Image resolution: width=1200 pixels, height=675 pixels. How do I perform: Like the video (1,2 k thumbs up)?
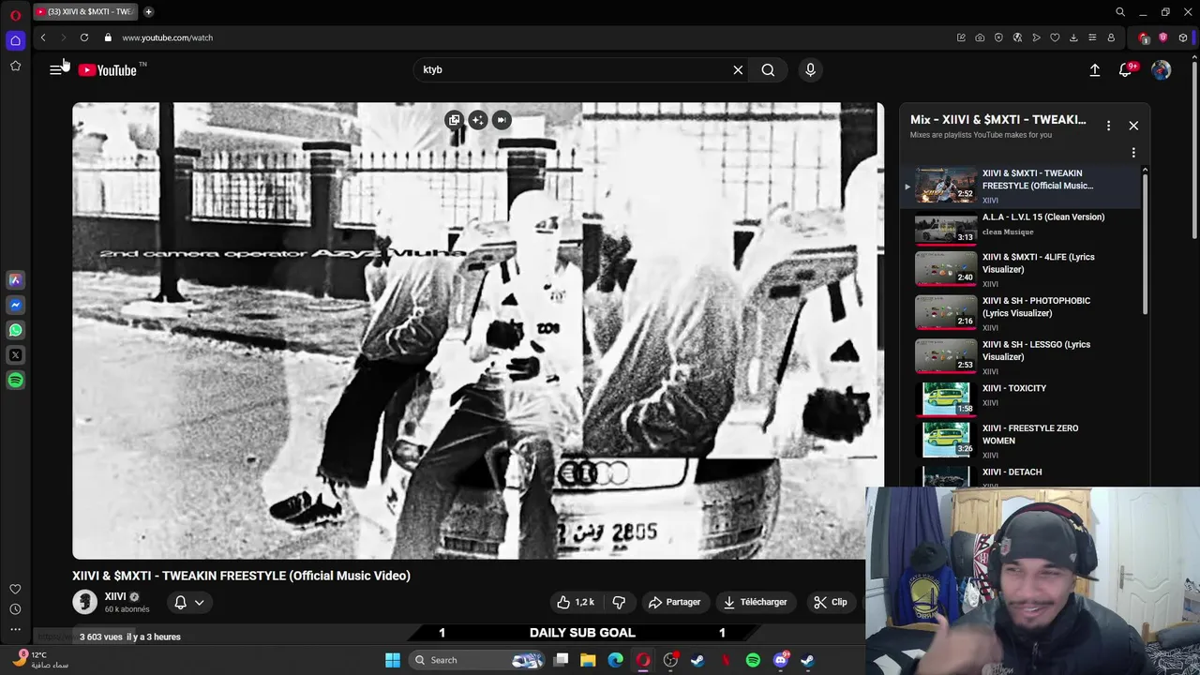(x=576, y=602)
